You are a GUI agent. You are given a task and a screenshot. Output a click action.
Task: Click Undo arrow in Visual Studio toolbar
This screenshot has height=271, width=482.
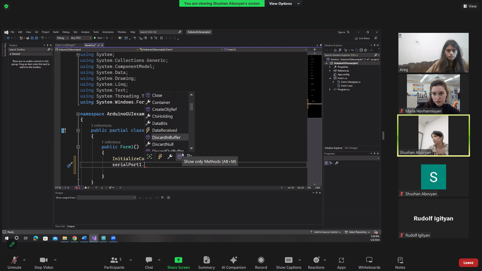click(x=42, y=38)
